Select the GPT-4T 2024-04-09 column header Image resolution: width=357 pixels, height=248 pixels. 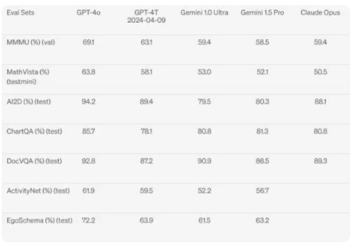(x=146, y=16)
